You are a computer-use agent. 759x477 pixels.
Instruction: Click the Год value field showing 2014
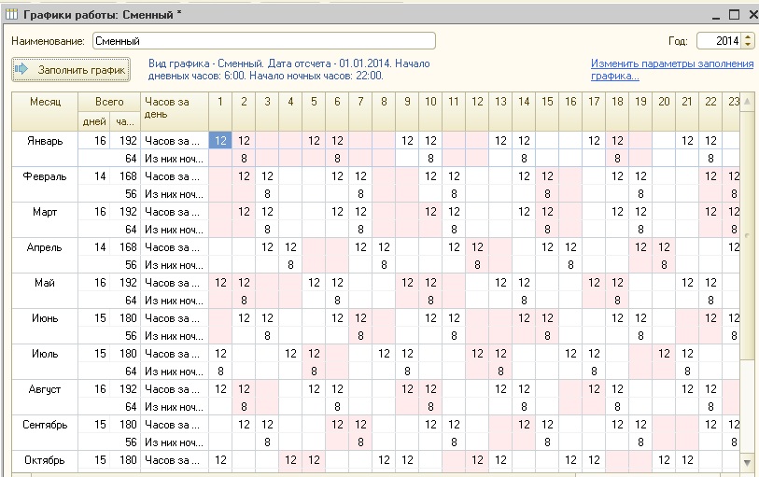click(x=717, y=41)
